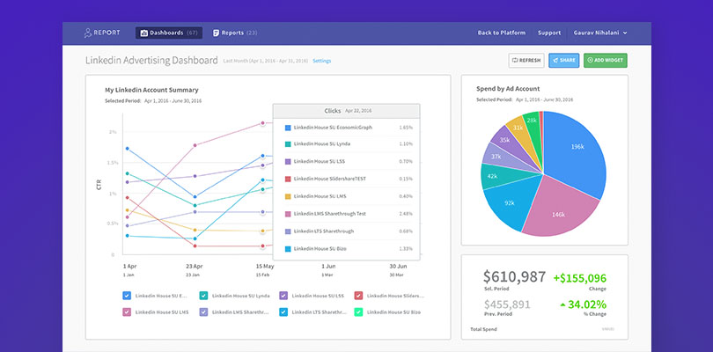This screenshot has width=713, height=352.
Task: Click cyan swatch beside tooltip row Linkedin House SU Bizo
Action: click(288, 249)
